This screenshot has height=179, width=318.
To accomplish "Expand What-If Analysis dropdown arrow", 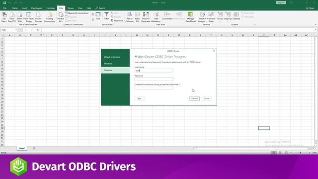I will 206,21.
